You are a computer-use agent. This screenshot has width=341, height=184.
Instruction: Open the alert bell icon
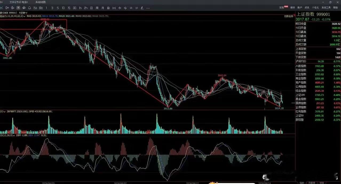pyautogui.click(x=29, y=8)
